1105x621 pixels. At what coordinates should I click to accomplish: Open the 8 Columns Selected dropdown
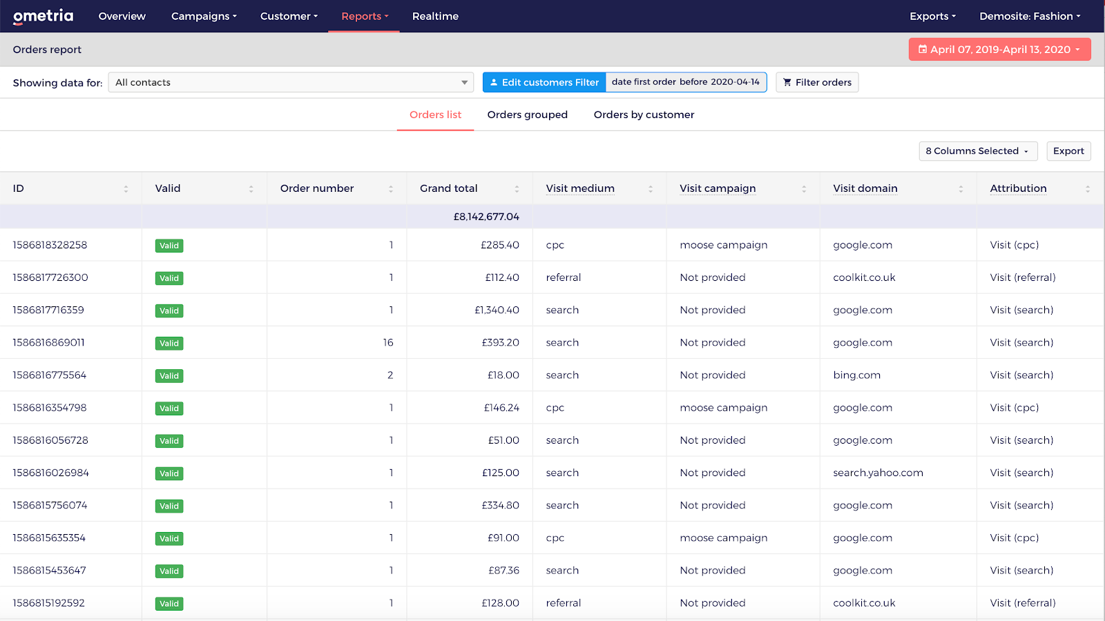977,150
